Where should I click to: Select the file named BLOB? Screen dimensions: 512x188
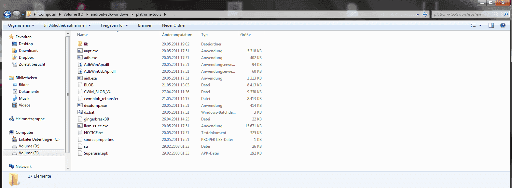(89, 85)
